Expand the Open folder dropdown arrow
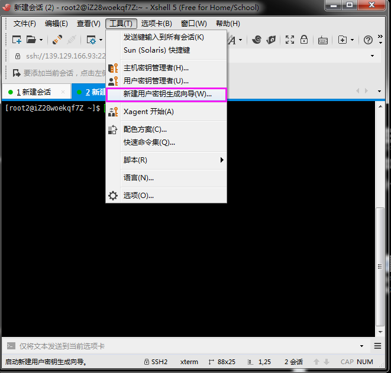The height and width of the screenshot is (373, 391). pos(41,40)
